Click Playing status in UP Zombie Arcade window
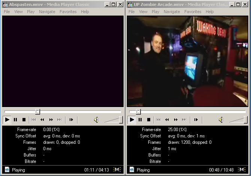This screenshot has height=176, width=251. 143,170
